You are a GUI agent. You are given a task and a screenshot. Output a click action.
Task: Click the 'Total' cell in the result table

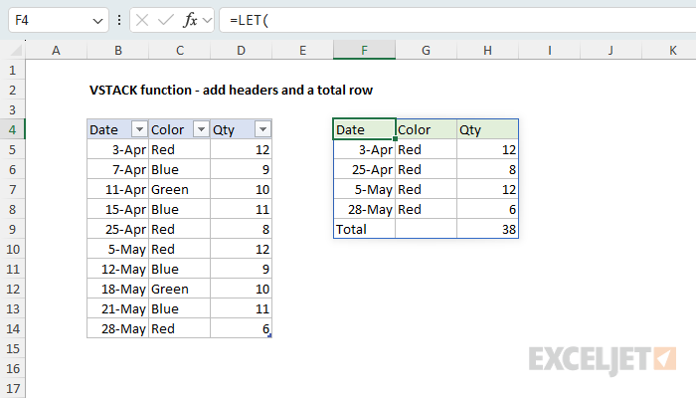(x=365, y=229)
